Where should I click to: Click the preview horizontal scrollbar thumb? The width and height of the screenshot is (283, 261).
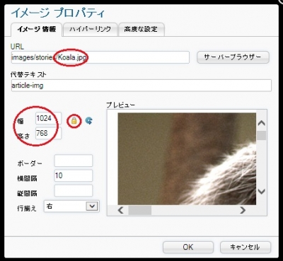pos(140,210)
